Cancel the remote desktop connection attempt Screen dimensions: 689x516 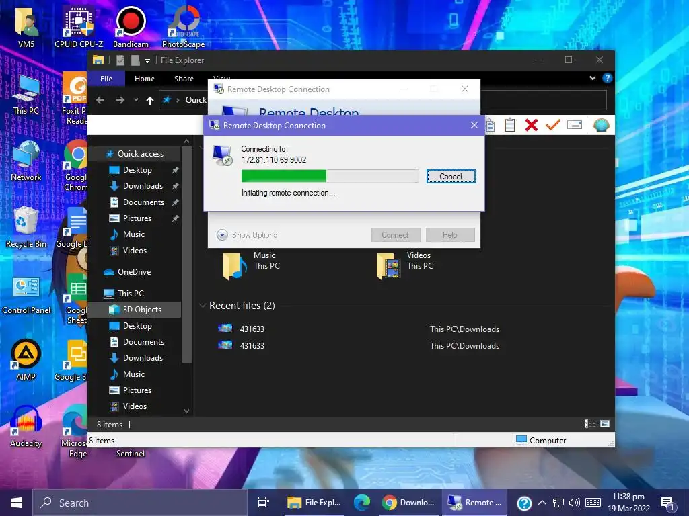[450, 177]
